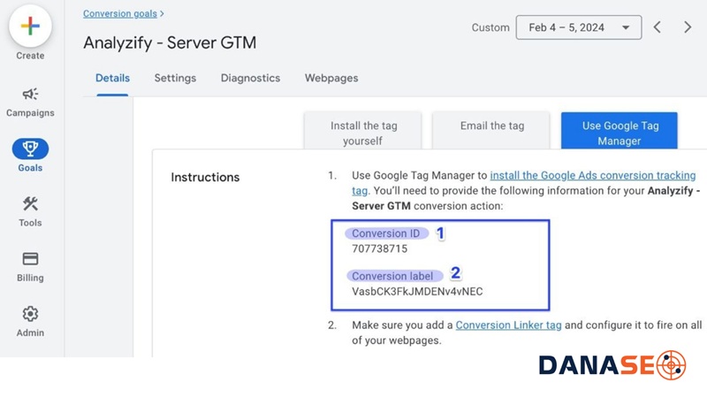Click the Custom date range label
Viewport: 707px width, 398px height.
[x=490, y=27]
